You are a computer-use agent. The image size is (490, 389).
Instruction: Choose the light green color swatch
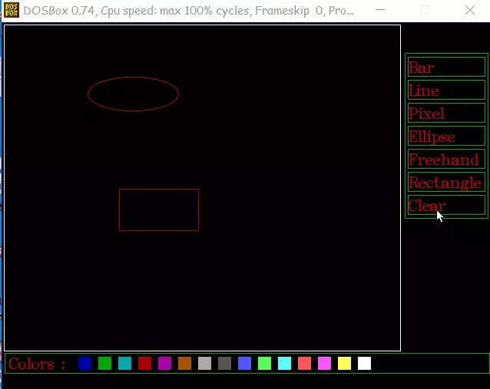coord(265,364)
